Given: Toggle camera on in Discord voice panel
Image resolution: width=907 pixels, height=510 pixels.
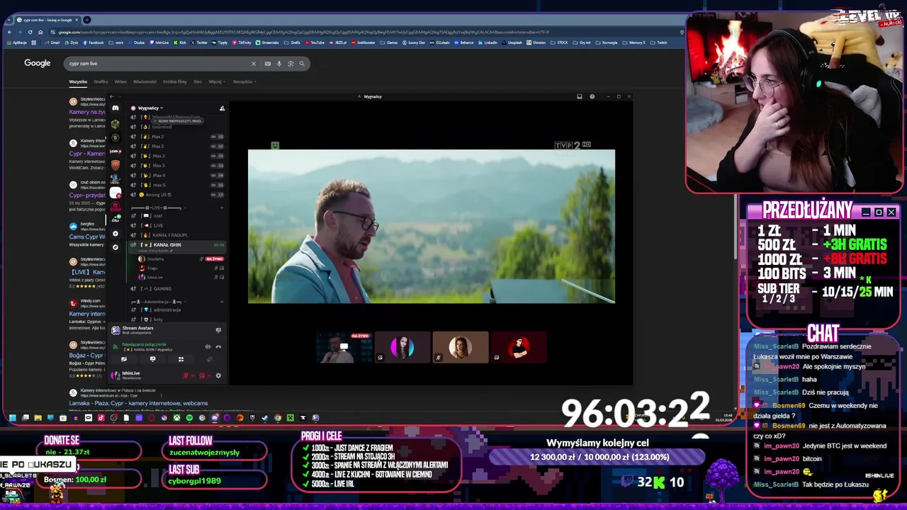Looking at the screenshot, I should (124, 359).
